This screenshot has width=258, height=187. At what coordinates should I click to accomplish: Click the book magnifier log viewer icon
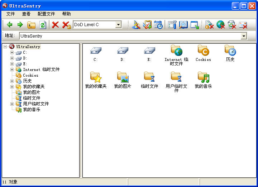(183, 25)
